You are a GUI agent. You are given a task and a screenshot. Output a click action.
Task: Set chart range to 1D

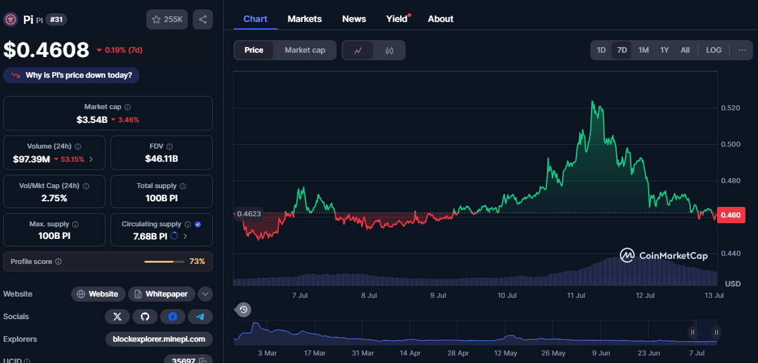click(x=601, y=50)
